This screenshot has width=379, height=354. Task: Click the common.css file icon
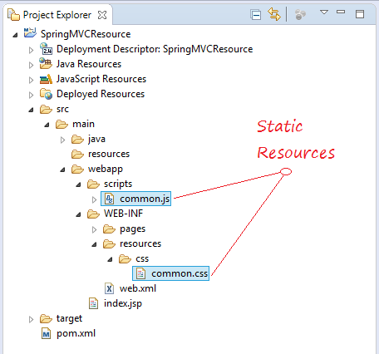(140, 273)
